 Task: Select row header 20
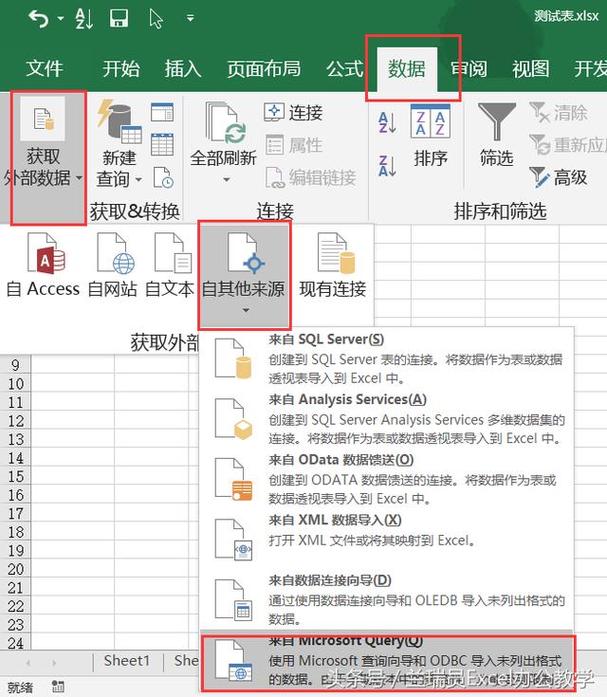pyautogui.click(x=15, y=569)
